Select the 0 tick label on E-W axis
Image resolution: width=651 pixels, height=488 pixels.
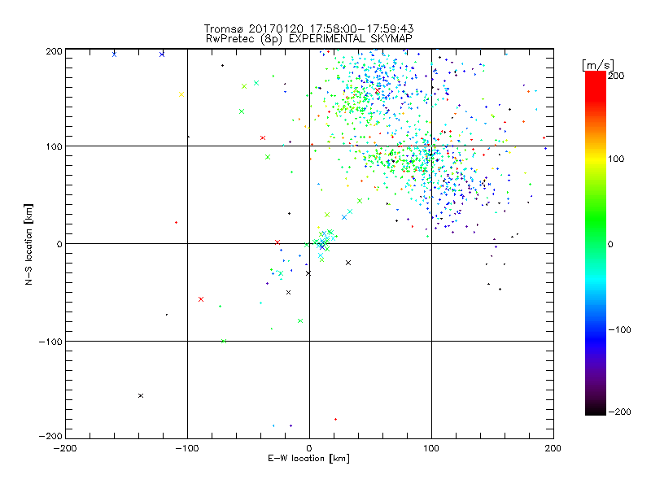[x=309, y=448]
